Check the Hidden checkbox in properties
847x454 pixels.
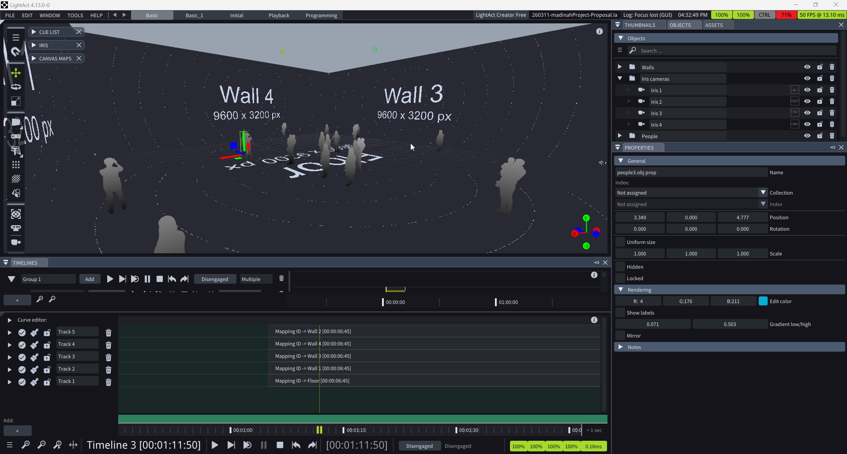click(x=620, y=266)
